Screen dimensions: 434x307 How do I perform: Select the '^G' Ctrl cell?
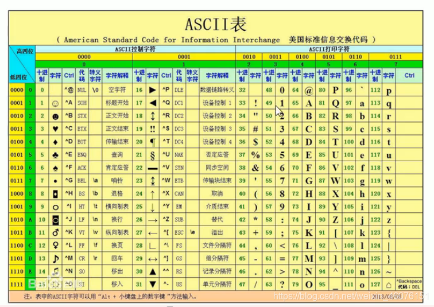click(x=69, y=181)
